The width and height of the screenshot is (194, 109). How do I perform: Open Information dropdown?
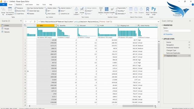[x=121, y=14]
